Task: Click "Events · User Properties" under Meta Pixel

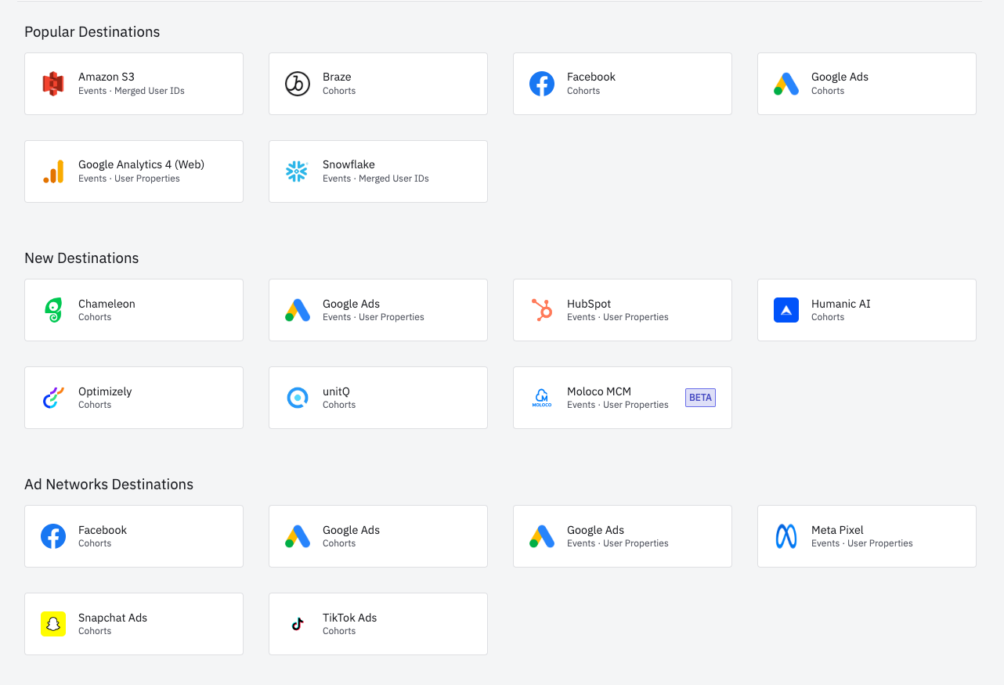Action: point(862,543)
